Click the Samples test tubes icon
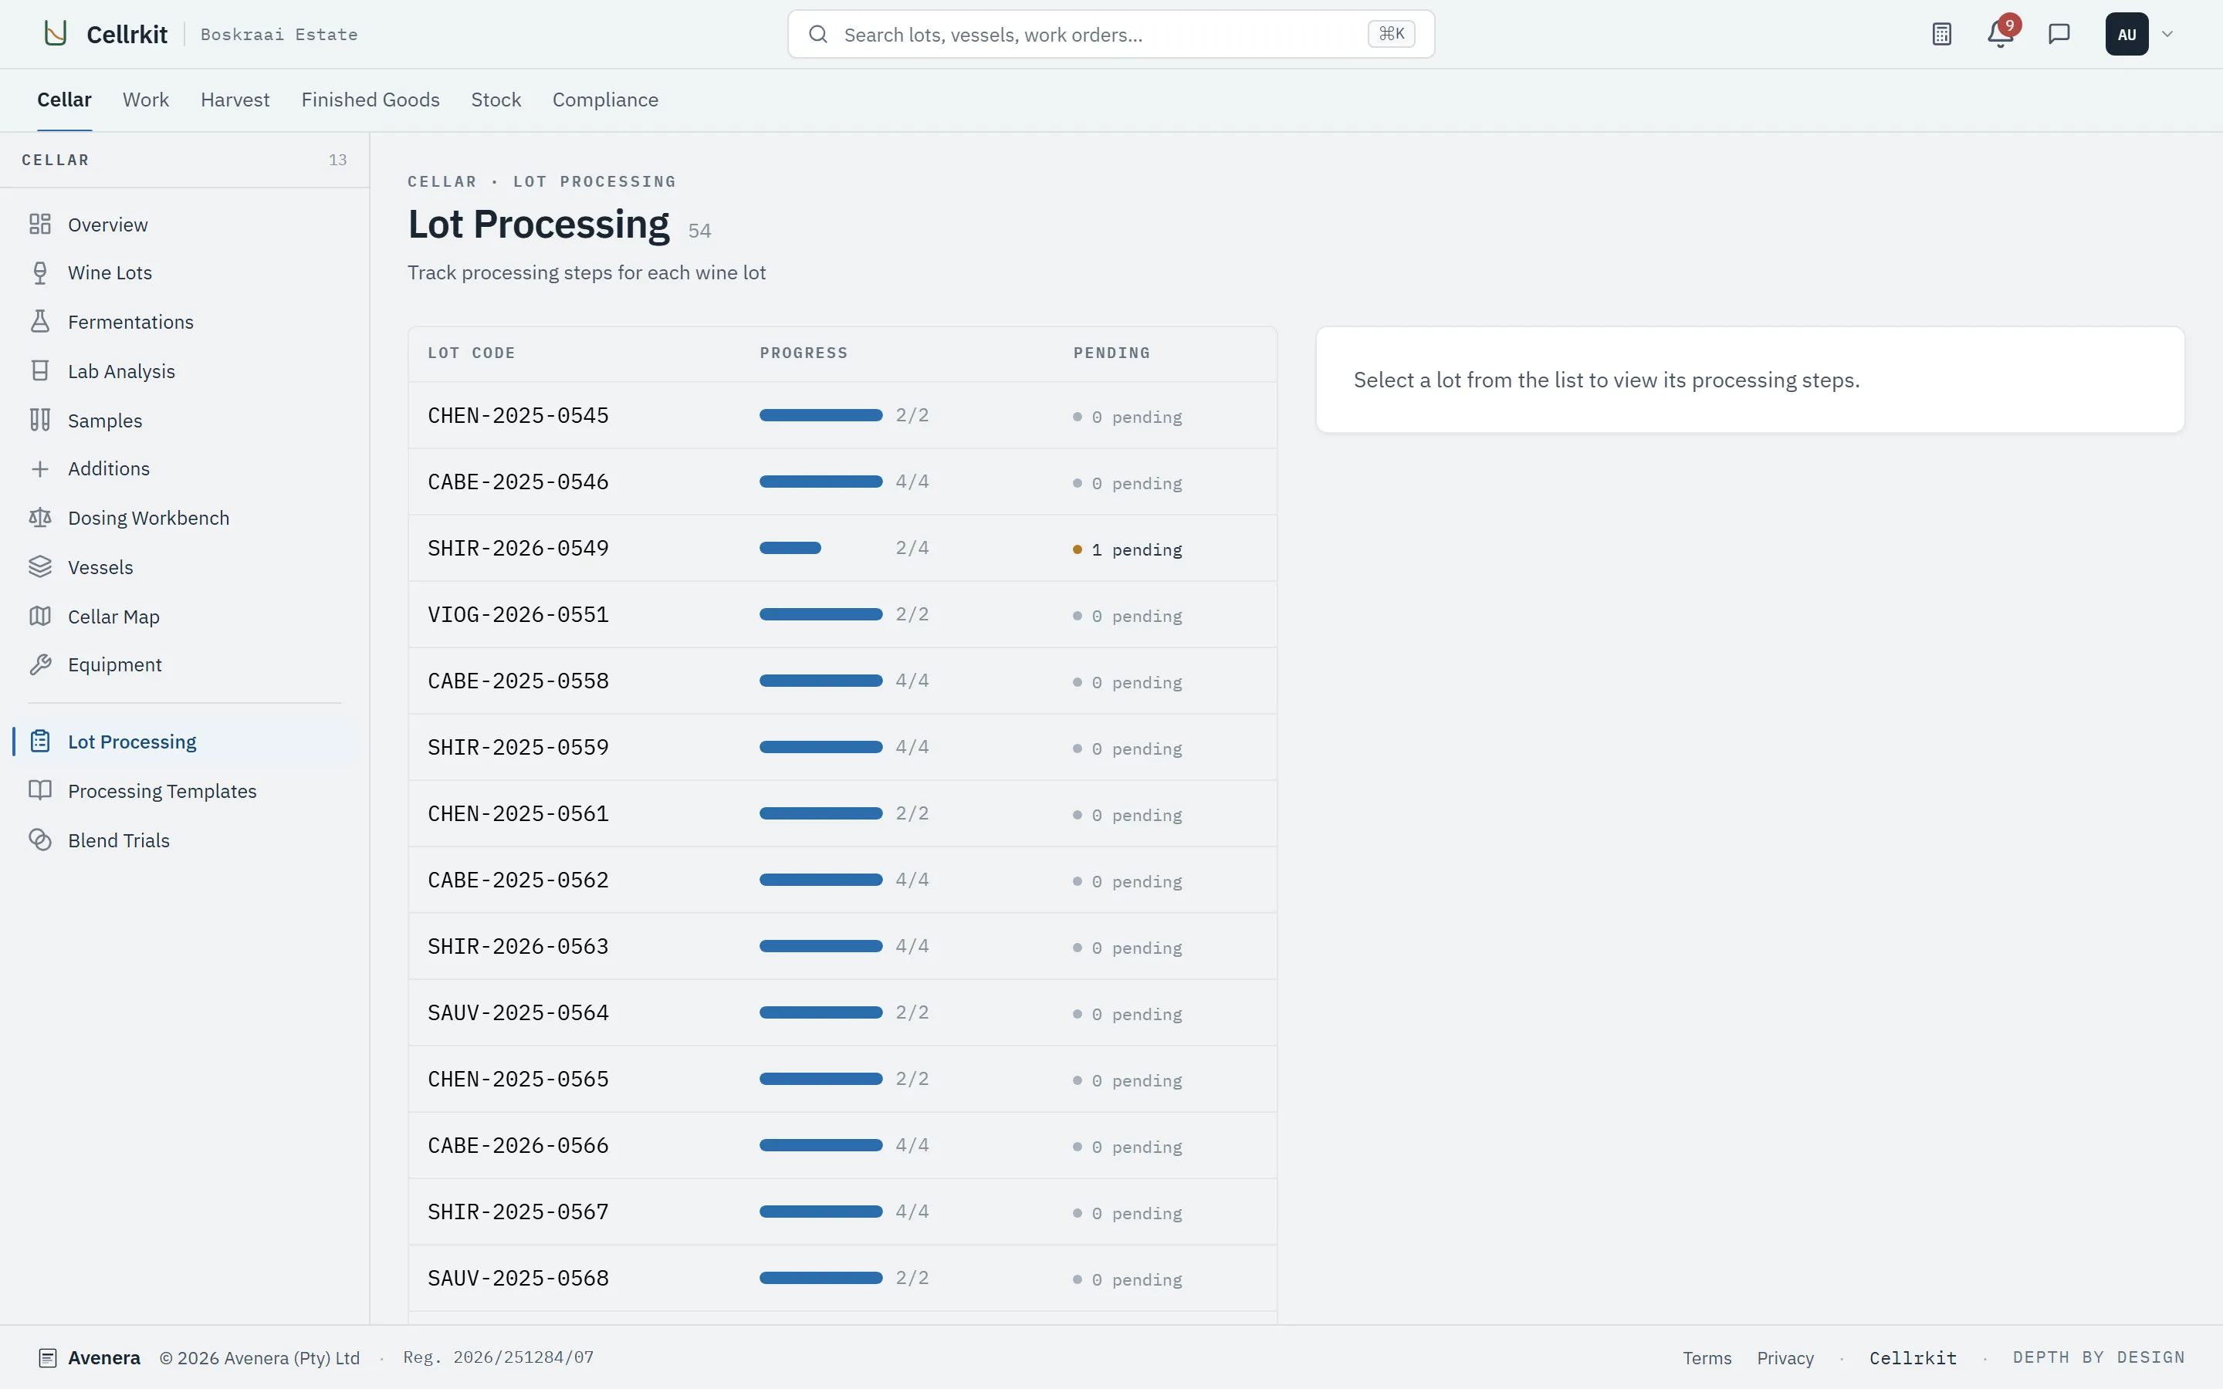2223x1389 pixels. 39,420
